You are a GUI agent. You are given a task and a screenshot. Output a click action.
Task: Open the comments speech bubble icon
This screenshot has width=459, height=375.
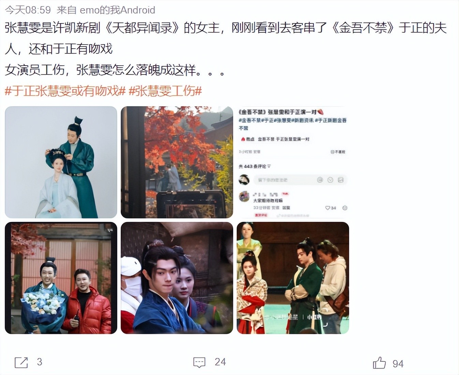point(199,362)
